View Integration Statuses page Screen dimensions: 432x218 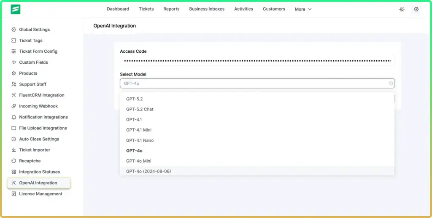[x=39, y=172]
